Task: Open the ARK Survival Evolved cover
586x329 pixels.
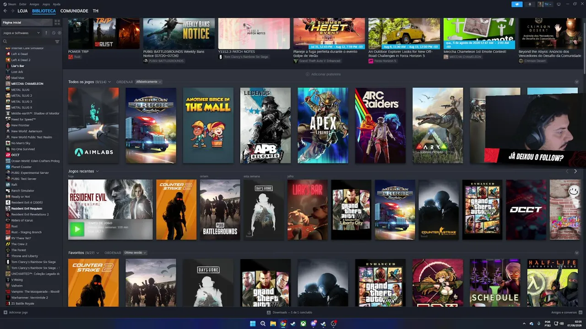Action: click(x=438, y=126)
